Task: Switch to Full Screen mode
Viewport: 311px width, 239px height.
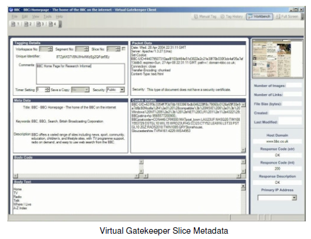Action: [x=287, y=16]
